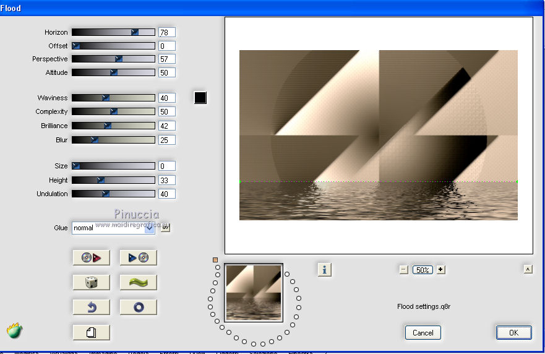Click the Size value field
The image size is (545, 354).
click(167, 166)
